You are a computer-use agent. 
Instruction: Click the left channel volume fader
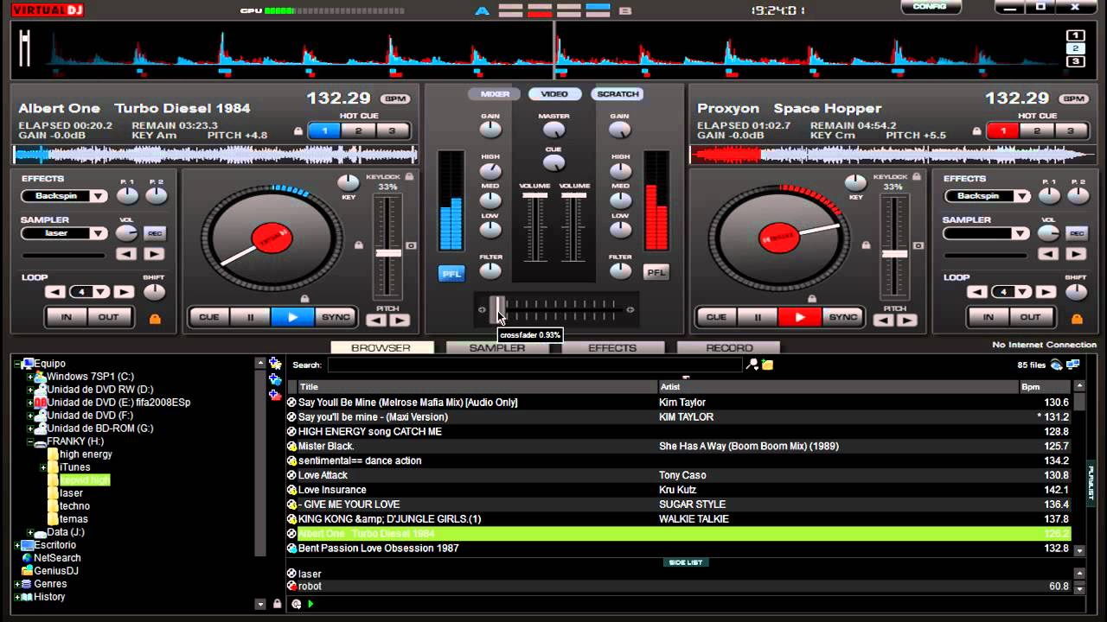pos(535,196)
